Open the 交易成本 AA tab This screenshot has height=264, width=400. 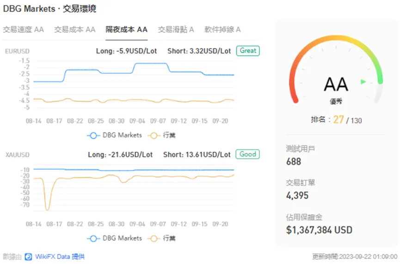coord(75,30)
